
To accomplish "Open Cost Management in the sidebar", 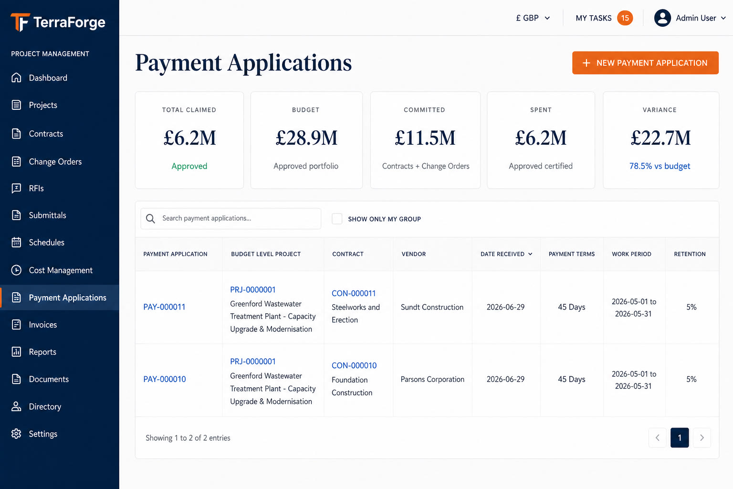I will [x=60, y=270].
